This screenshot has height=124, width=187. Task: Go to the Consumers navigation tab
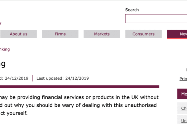143,34
